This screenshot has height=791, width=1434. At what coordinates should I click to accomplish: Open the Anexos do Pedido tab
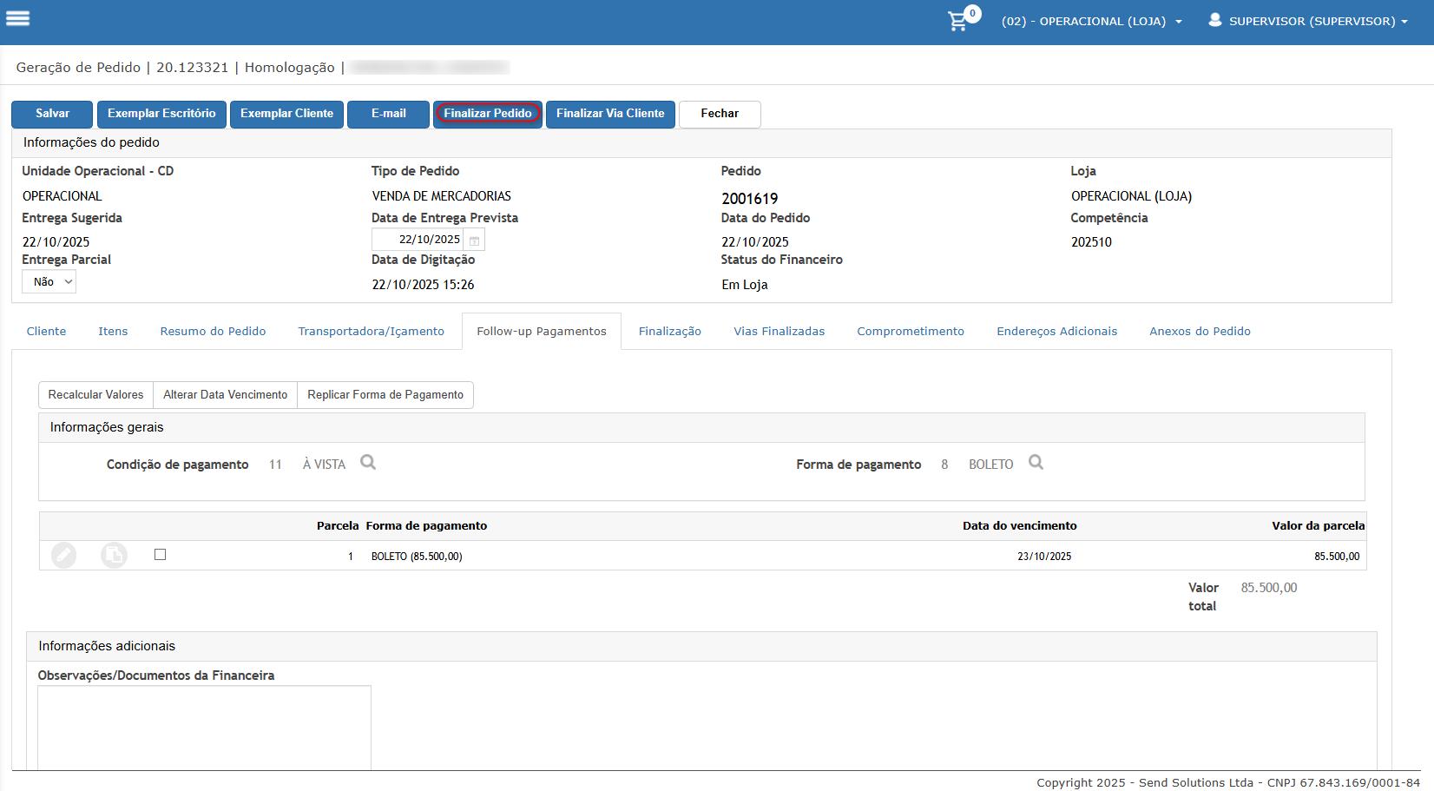click(x=1200, y=332)
